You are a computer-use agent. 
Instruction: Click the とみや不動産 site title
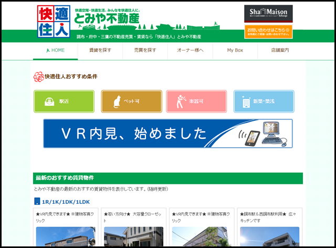[107, 19]
